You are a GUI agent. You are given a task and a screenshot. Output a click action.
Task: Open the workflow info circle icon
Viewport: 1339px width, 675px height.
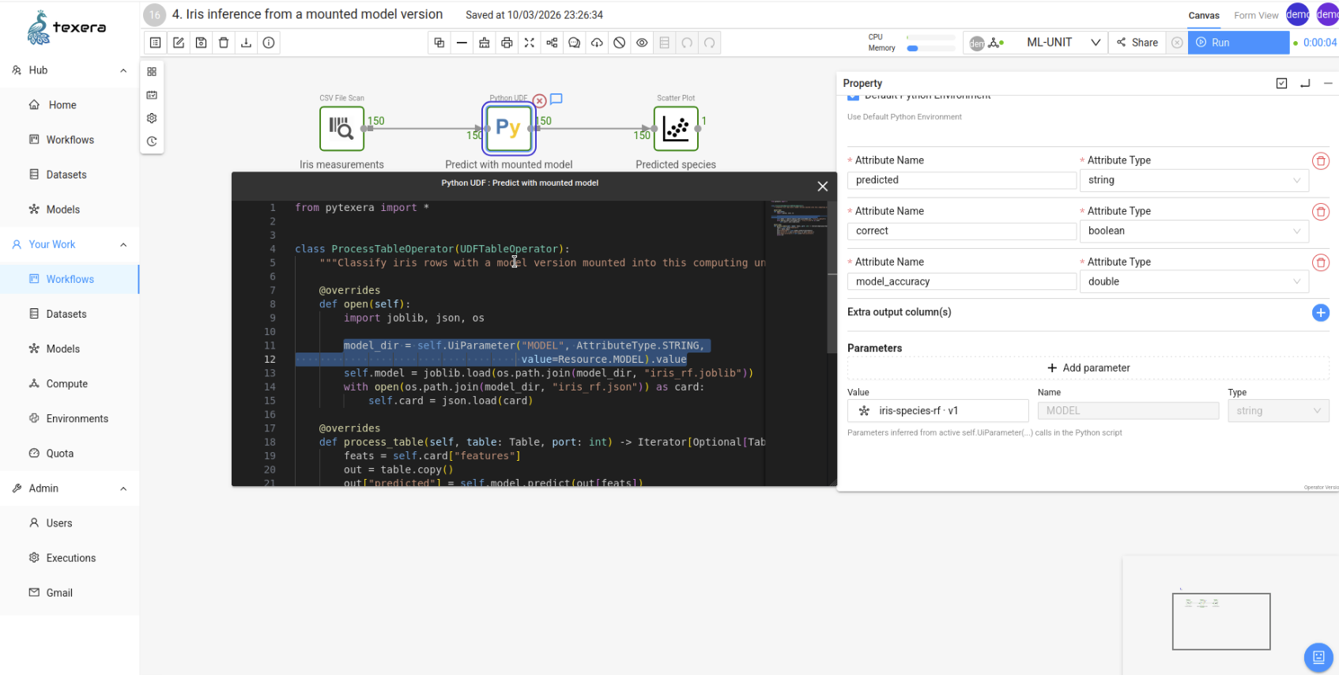pyautogui.click(x=269, y=43)
